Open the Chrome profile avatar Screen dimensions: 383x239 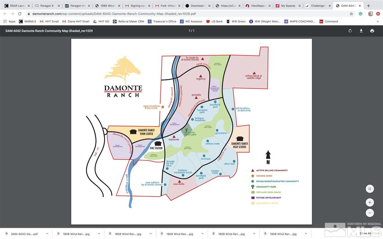coord(371,14)
